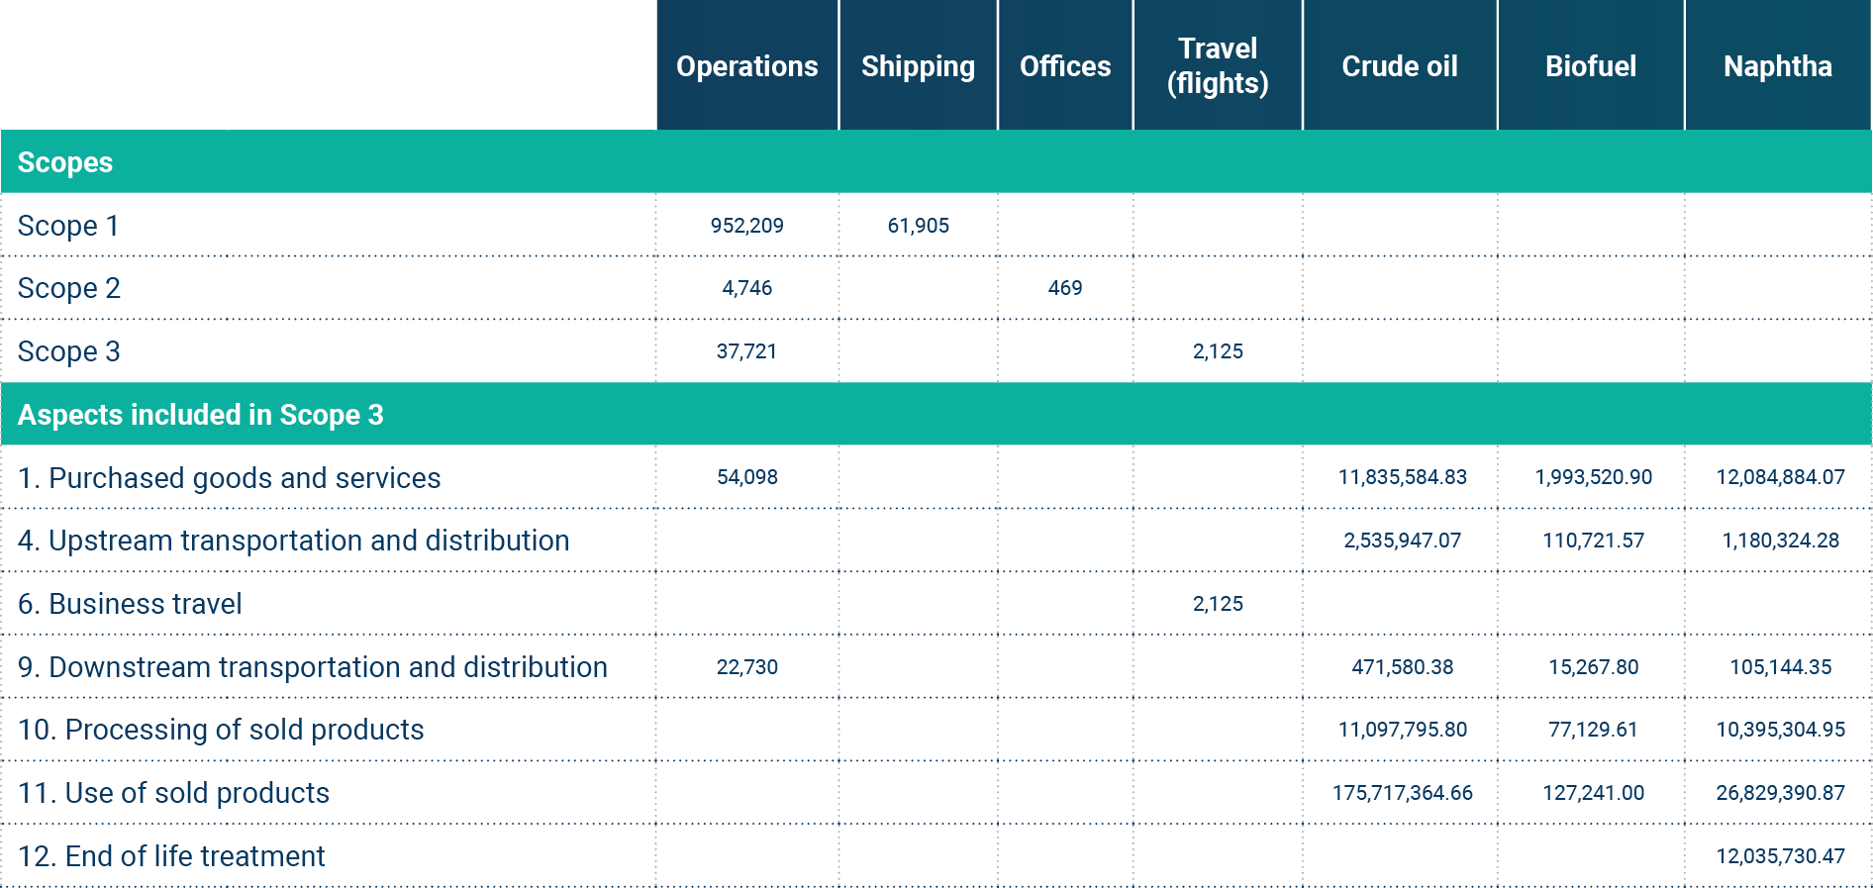Click the Offices column header
This screenshot has width=1873, height=888.
coord(1065,66)
